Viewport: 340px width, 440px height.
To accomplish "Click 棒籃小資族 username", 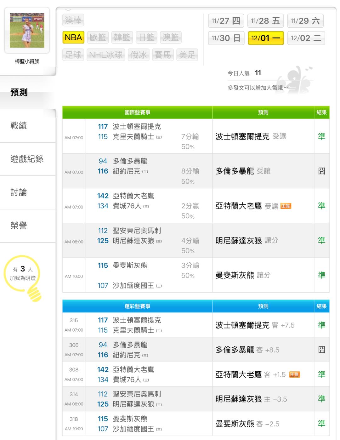I will [x=27, y=61].
